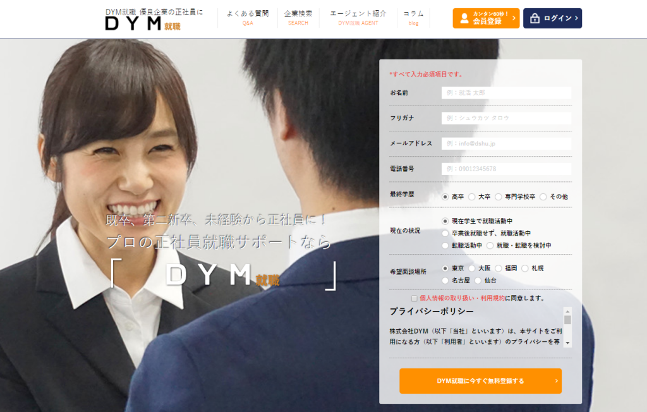
Task: Select 現在学生で就職活動中 radio button
Action: coord(445,221)
